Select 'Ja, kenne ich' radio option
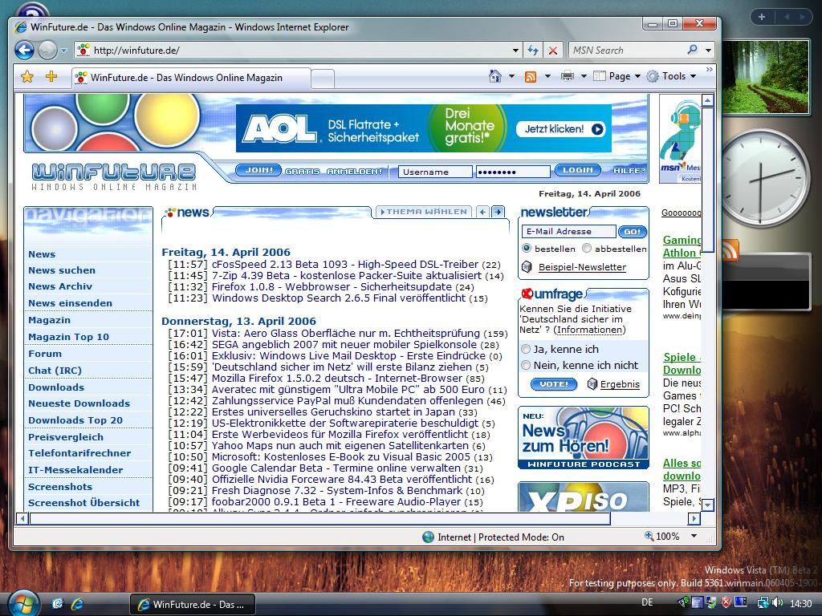 tap(526, 350)
